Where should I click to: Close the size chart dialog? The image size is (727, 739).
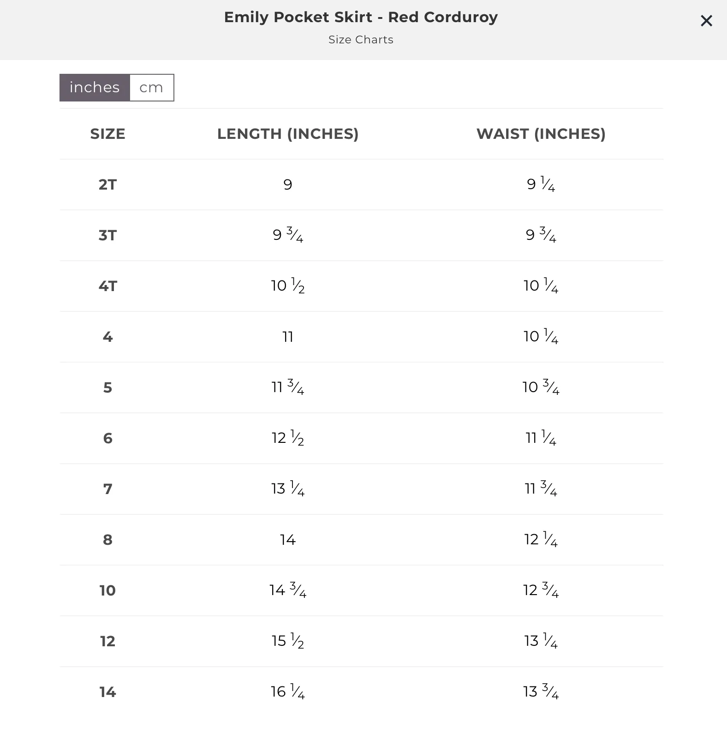(x=706, y=21)
